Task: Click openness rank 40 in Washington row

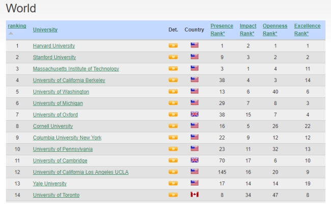Action: [x=275, y=92]
